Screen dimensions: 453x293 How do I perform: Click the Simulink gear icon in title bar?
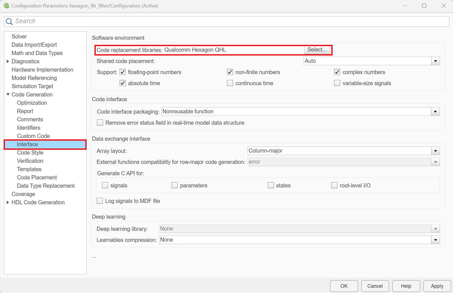[x=6, y=6]
